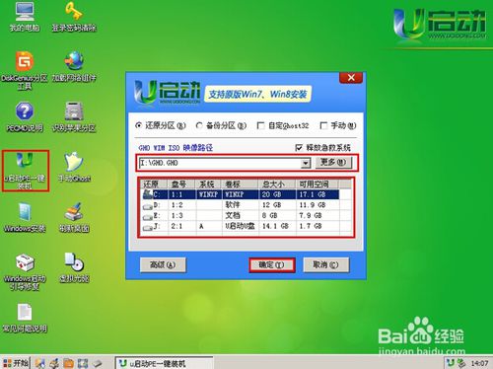Click the D: drive icon in partition list
The width and height of the screenshot is (493, 369).
[148, 206]
